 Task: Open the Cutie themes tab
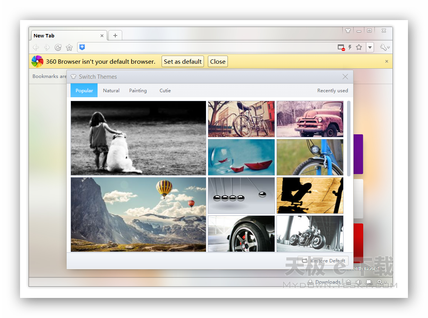coord(165,91)
